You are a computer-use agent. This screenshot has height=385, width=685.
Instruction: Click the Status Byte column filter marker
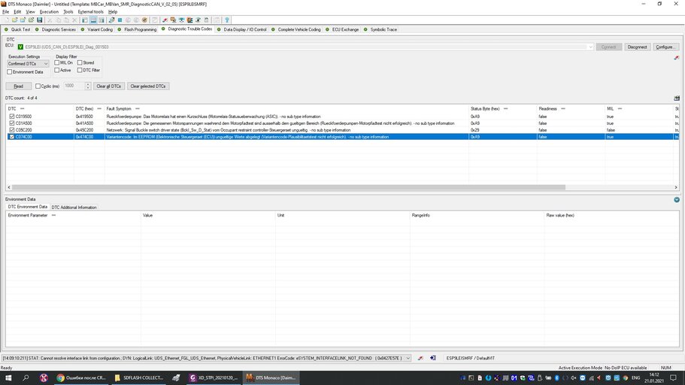(x=506, y=109)
